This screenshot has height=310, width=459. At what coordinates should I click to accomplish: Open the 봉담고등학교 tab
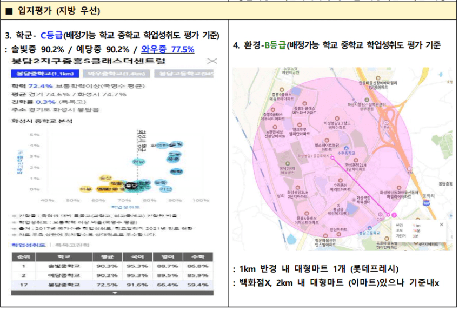click(184, 74)
